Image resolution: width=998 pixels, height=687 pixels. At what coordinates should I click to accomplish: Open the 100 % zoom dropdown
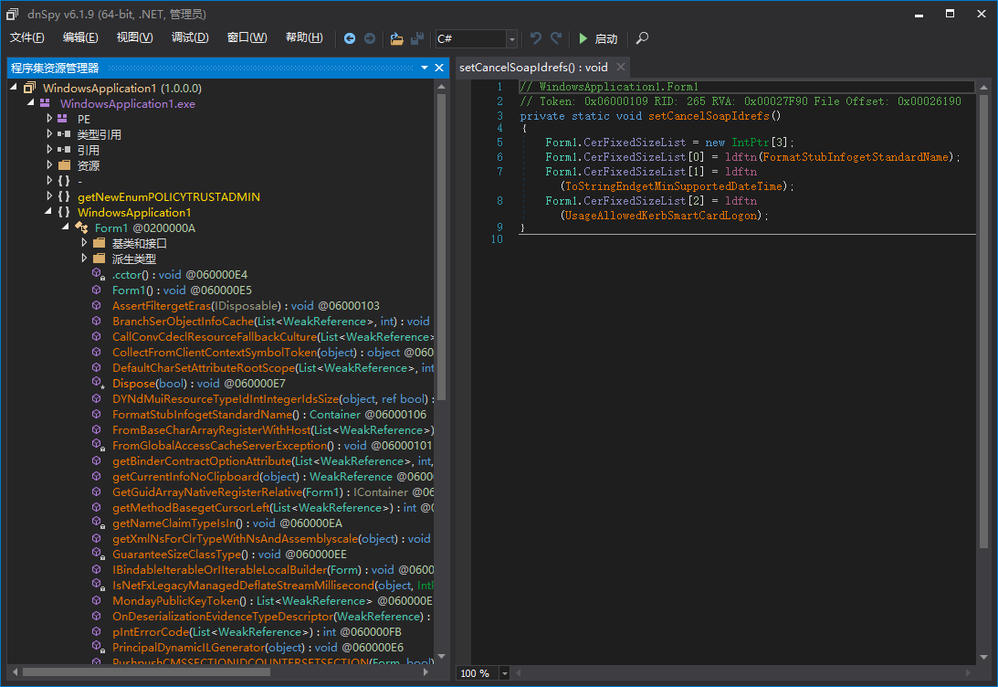[507, 673]
